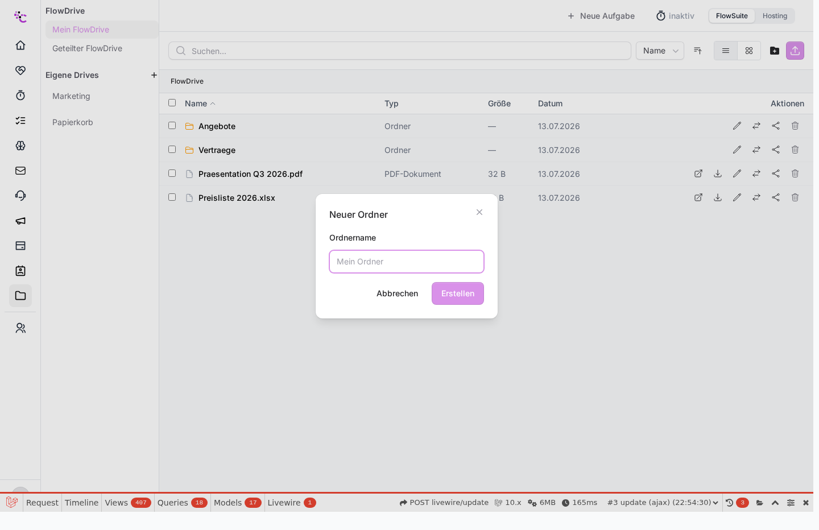Focus the Ordnername input field
The width and height of the screenshot is (819, 530).
(407, 262)
